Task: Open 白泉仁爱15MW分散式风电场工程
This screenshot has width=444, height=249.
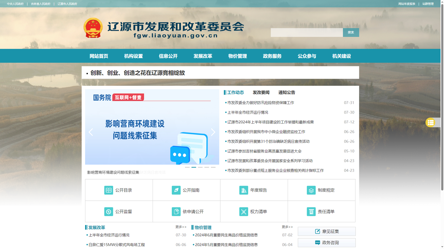Action: [117, 245]
